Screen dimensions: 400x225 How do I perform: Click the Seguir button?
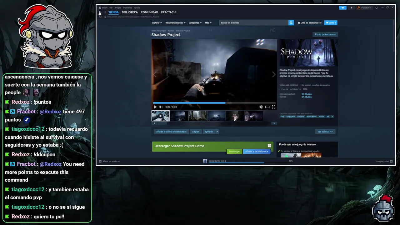pos(196,132)
